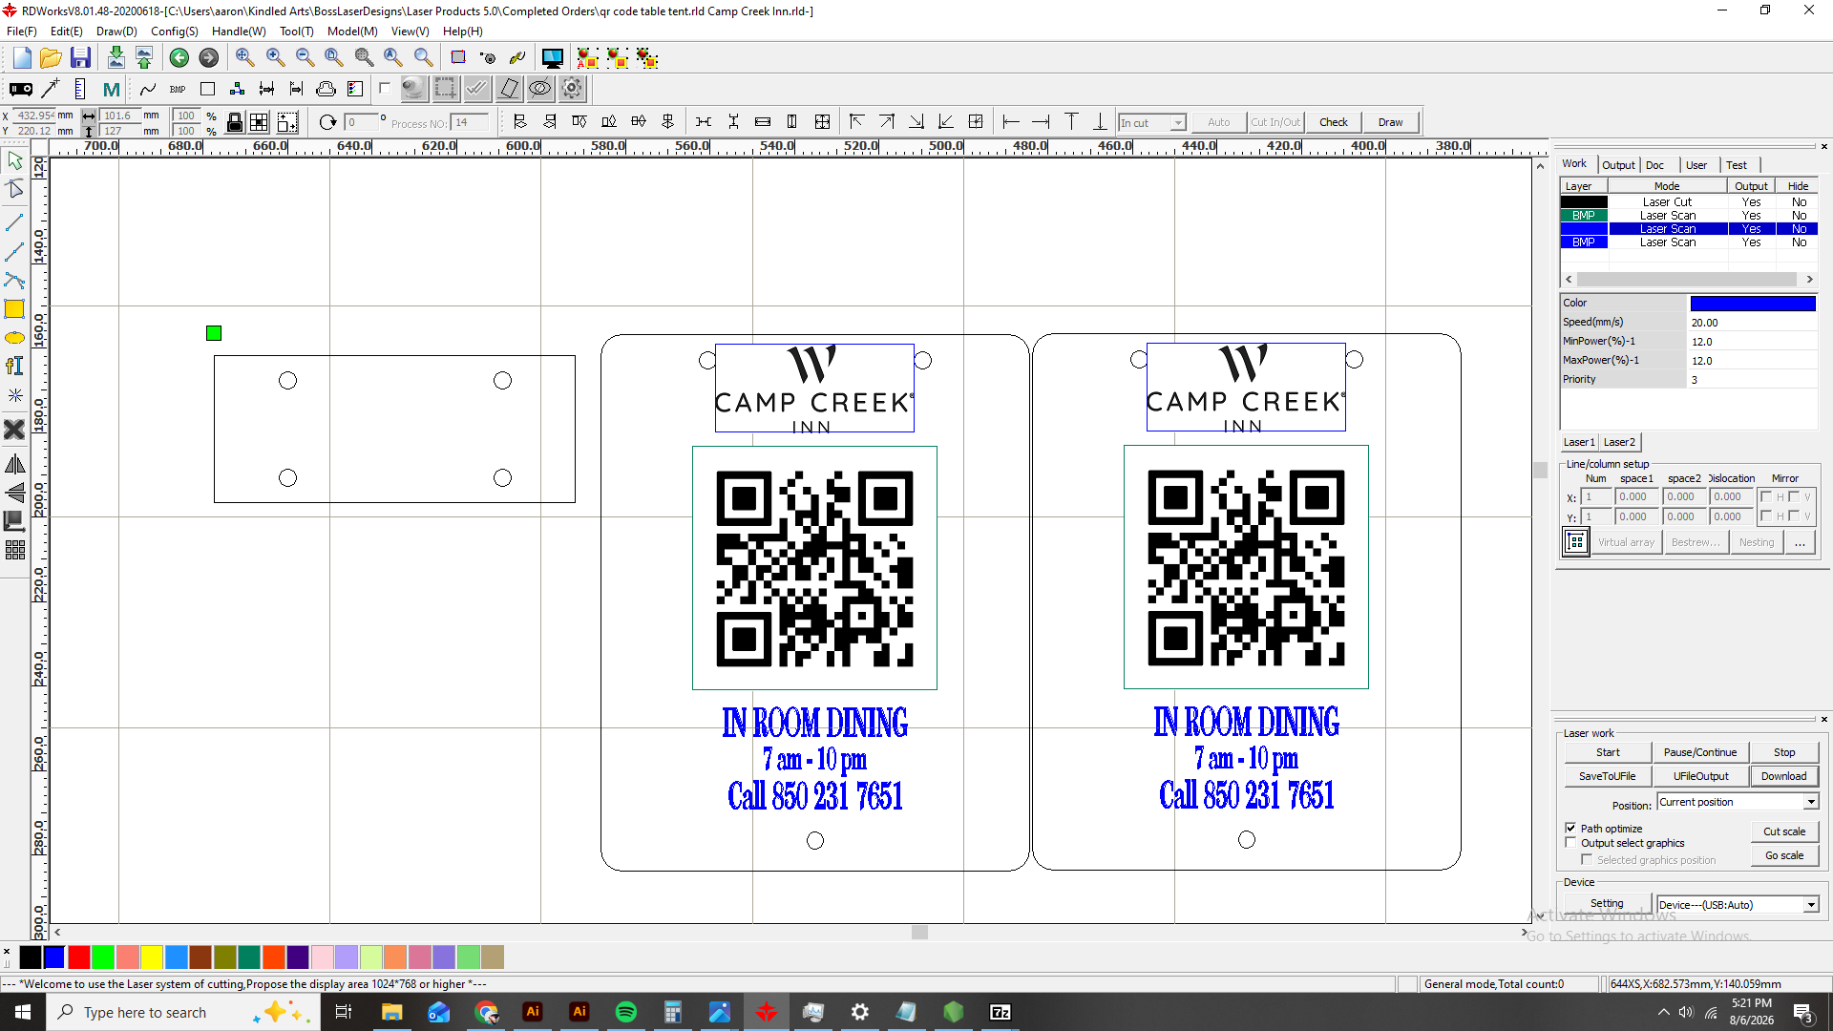1833x1031 pixels.
Task: Toggle the aspect ratio lock icon
Action: 234,122
